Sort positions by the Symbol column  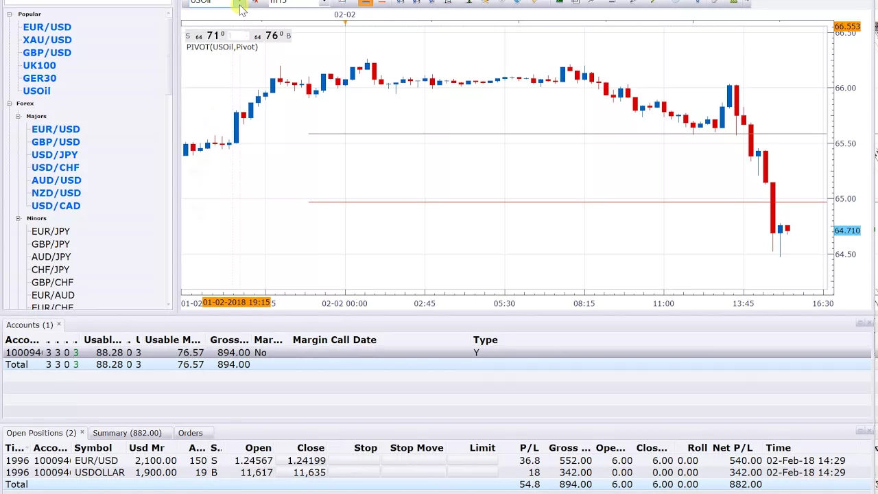pos(93,448)
